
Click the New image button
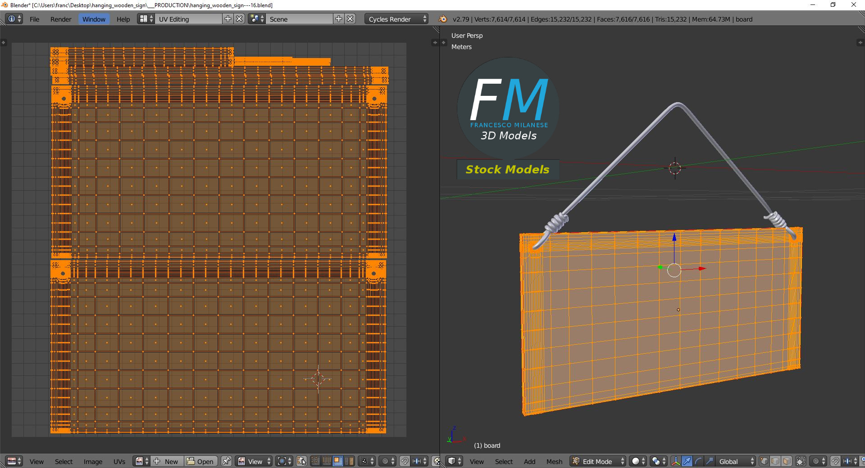(x=167, y=461)
